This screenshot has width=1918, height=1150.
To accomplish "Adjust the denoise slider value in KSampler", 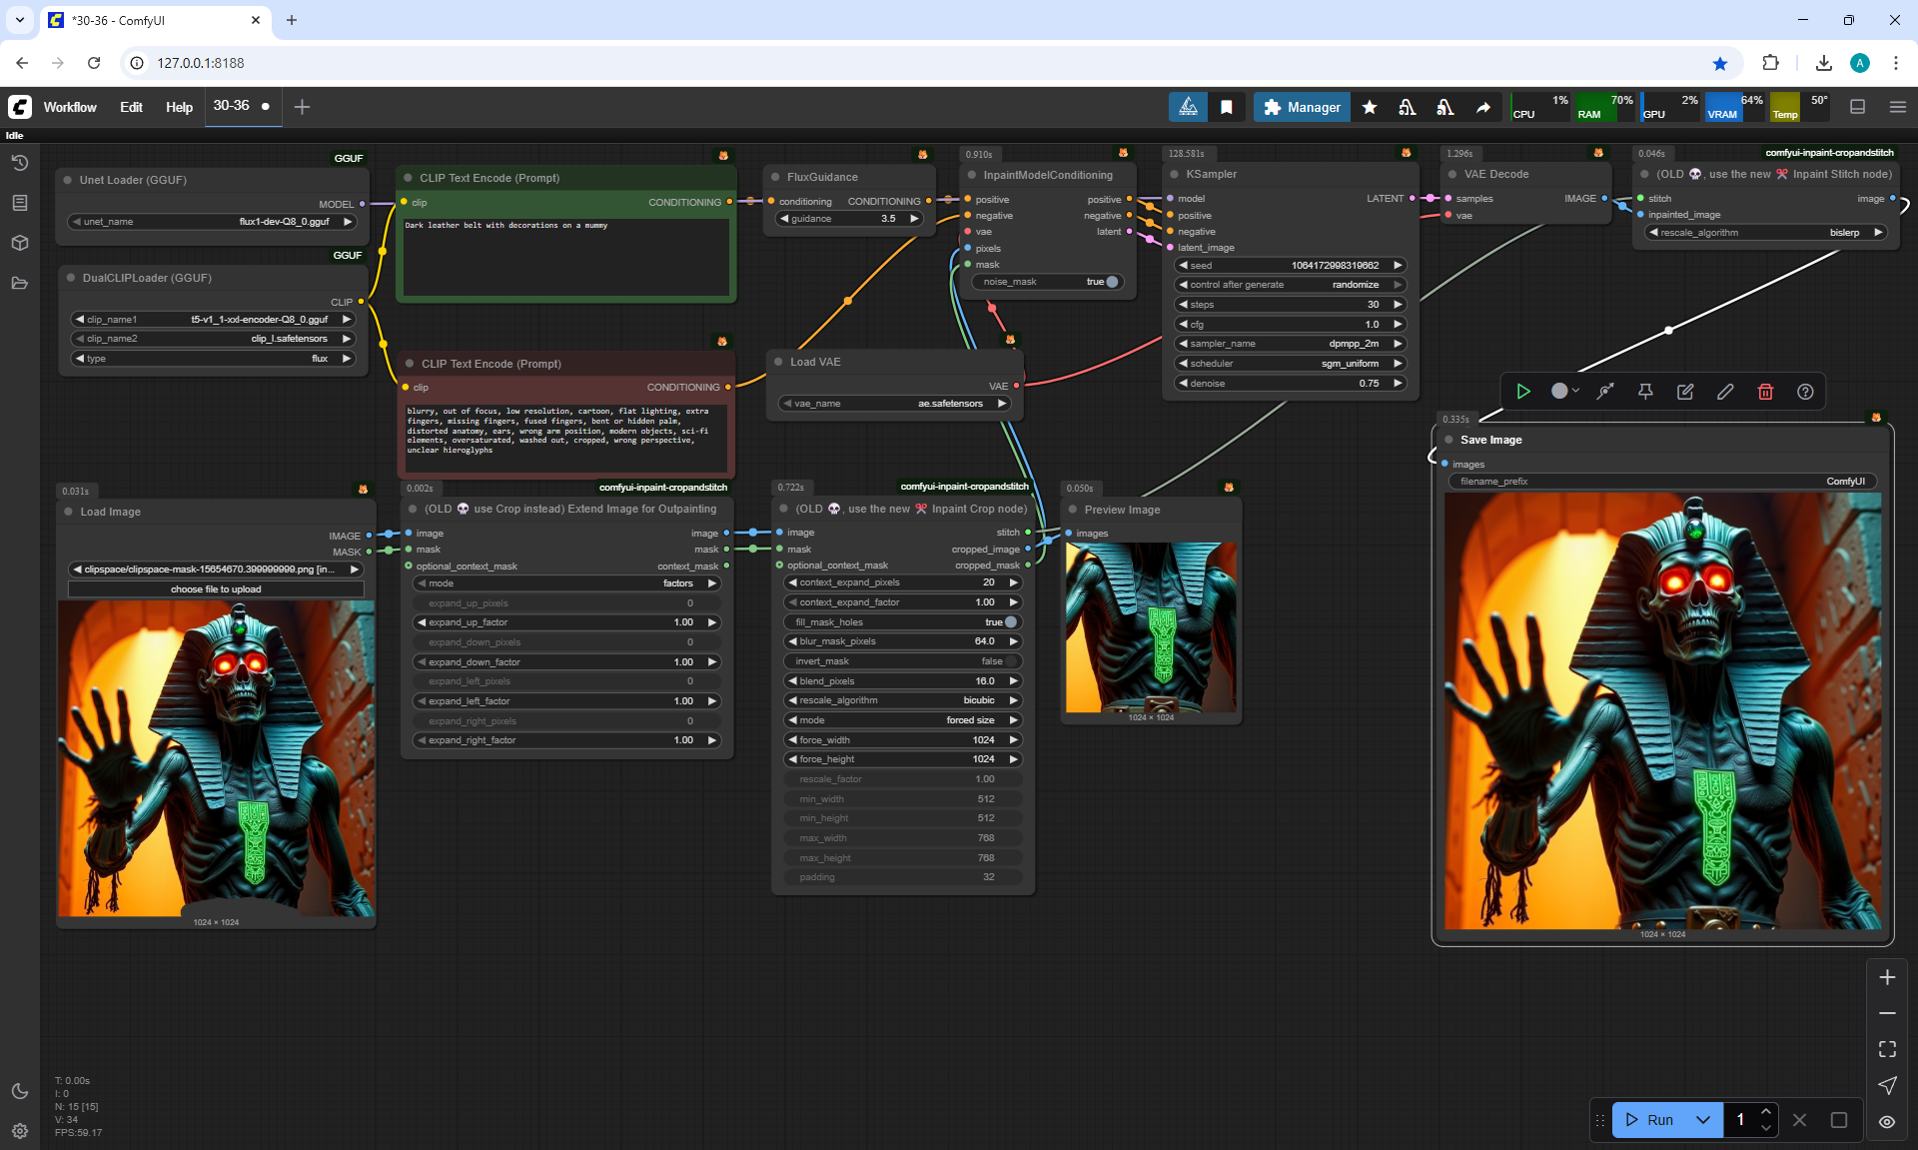I will (x=1290, y=384).
